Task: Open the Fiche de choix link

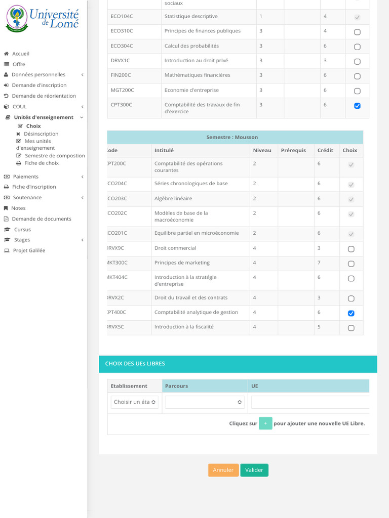Action: pyautogui.click(x=42, y=163)
